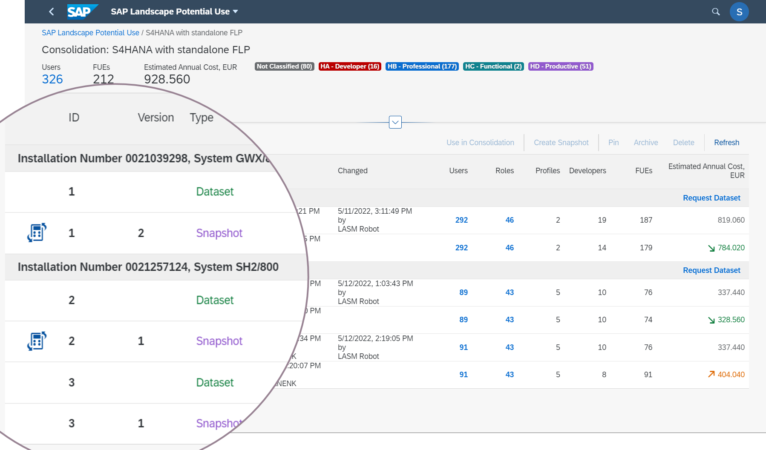Click the Estimated Annual Cost, EUR column header
766x450 pixels.
tap(706, 171)
